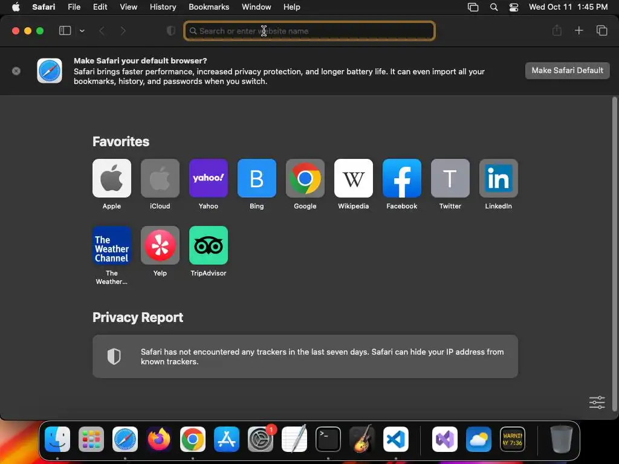
Task: Open Spotlight search in menu bar
Action: pos(493,7)
